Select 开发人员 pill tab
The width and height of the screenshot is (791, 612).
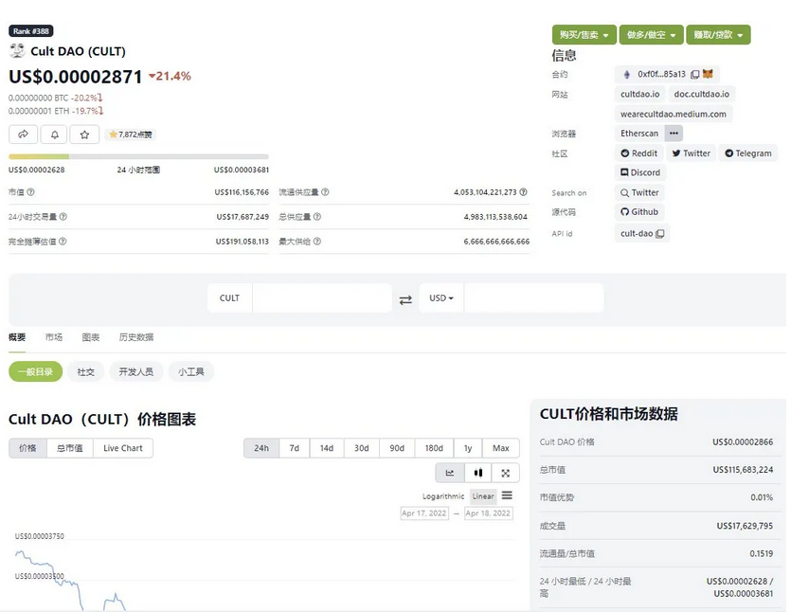(136, 371)
